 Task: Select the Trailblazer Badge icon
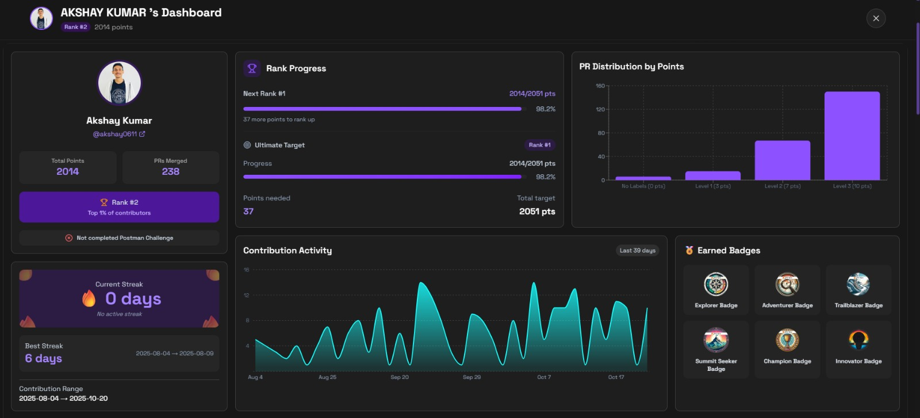tap(858, 284)
